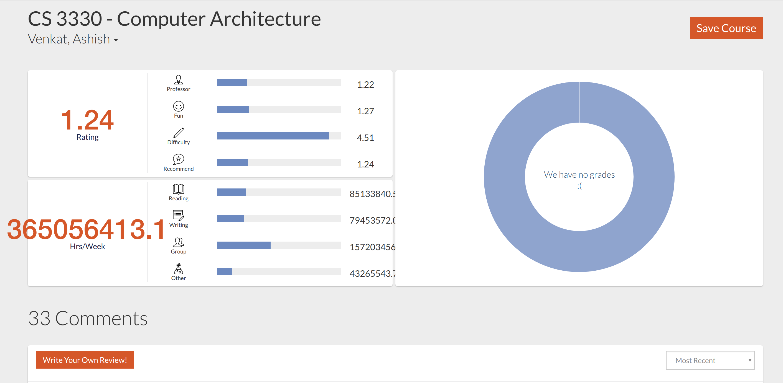
Task: Click the Writing notepad icon
Action: point(179,215)
